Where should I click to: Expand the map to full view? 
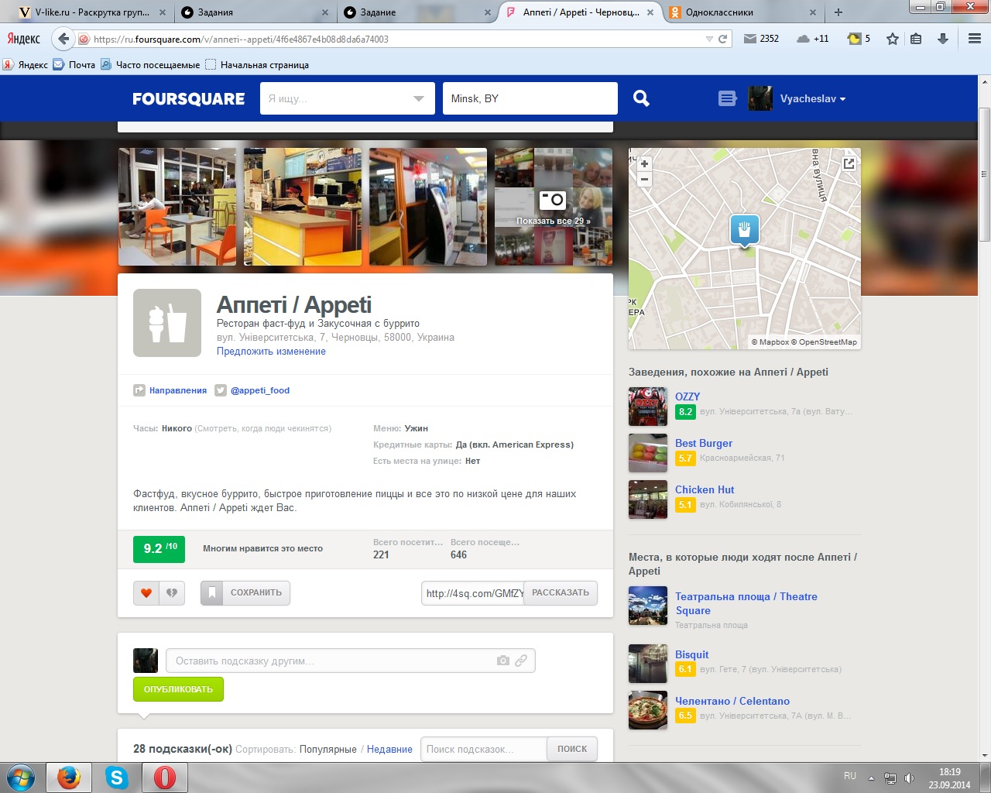(849, 163)
